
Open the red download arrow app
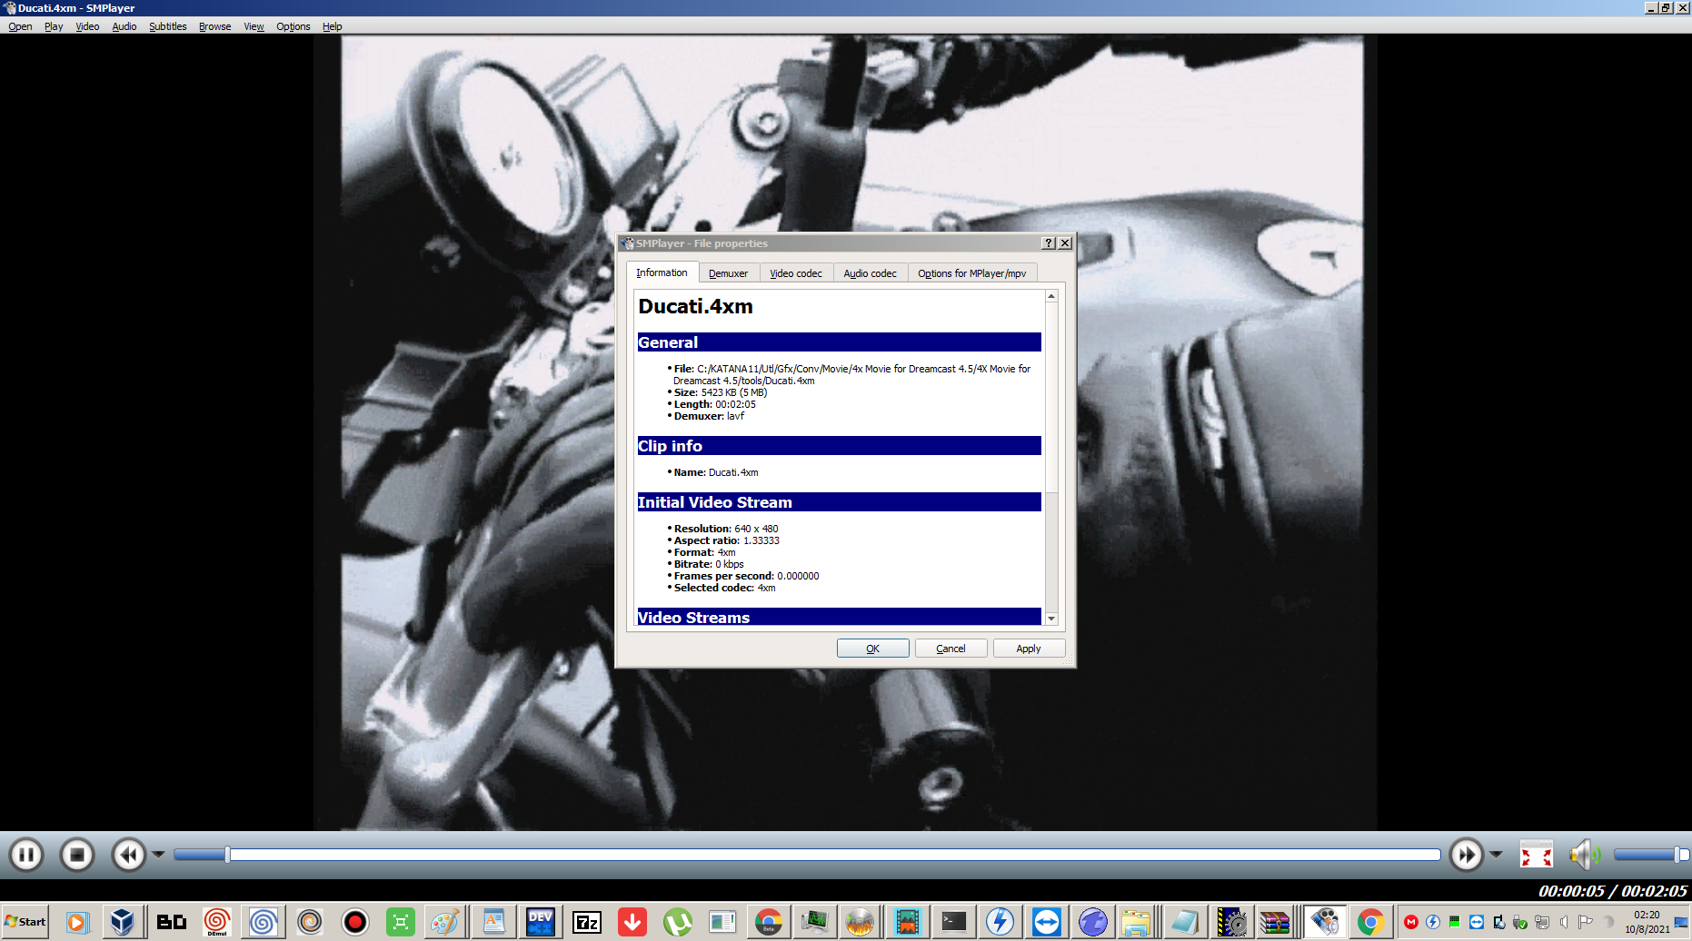(x=632, y=923)
